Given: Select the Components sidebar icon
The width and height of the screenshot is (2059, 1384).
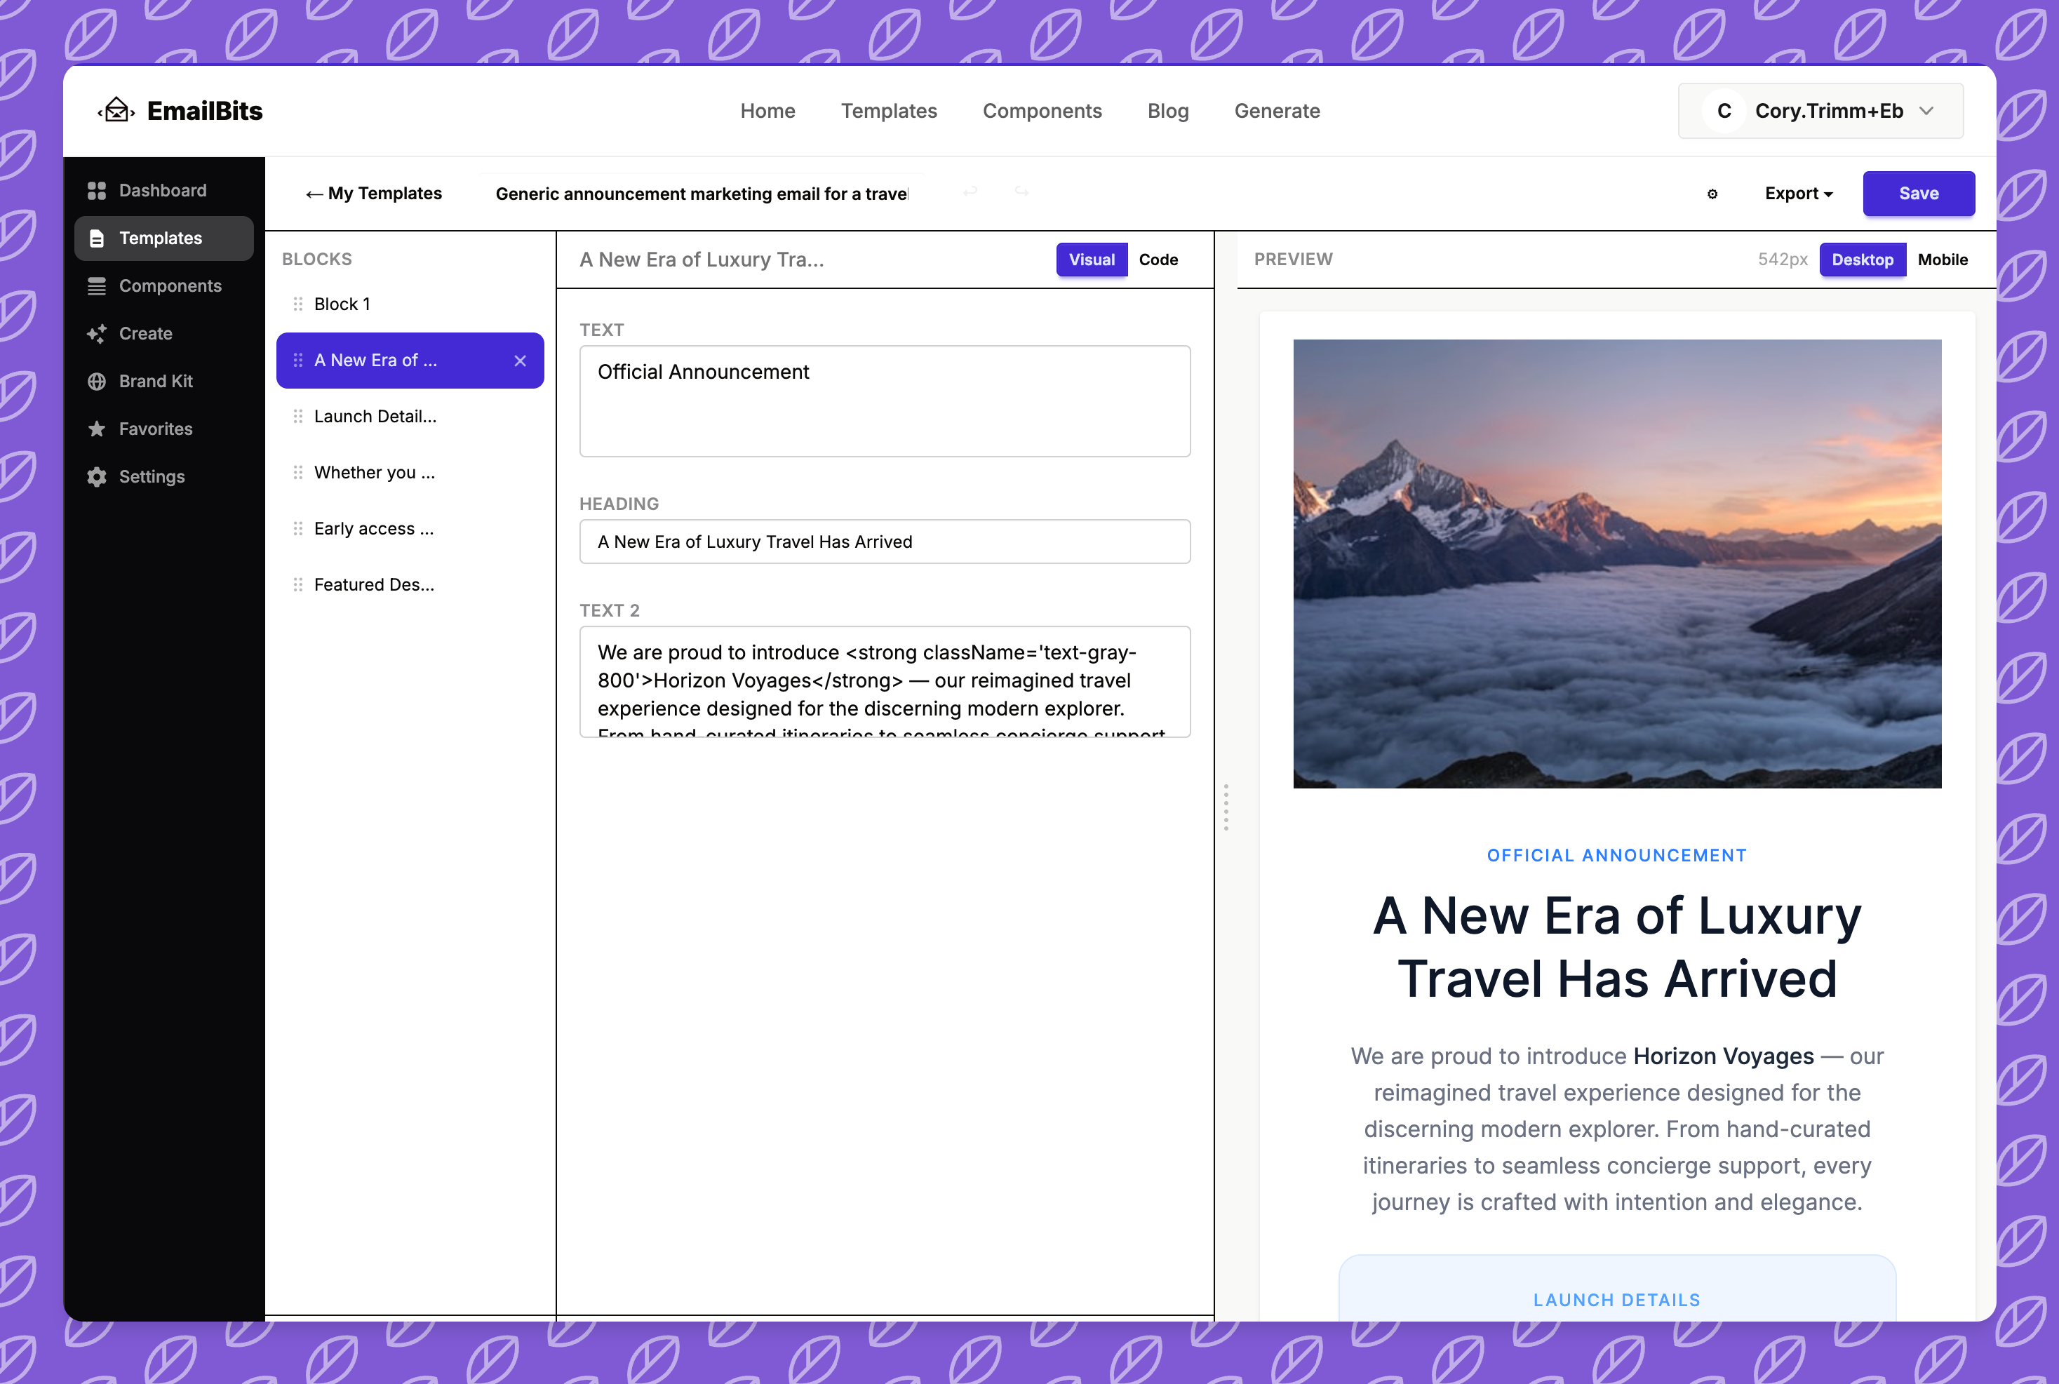Looking at the screenshot, I should coord(97,285).
